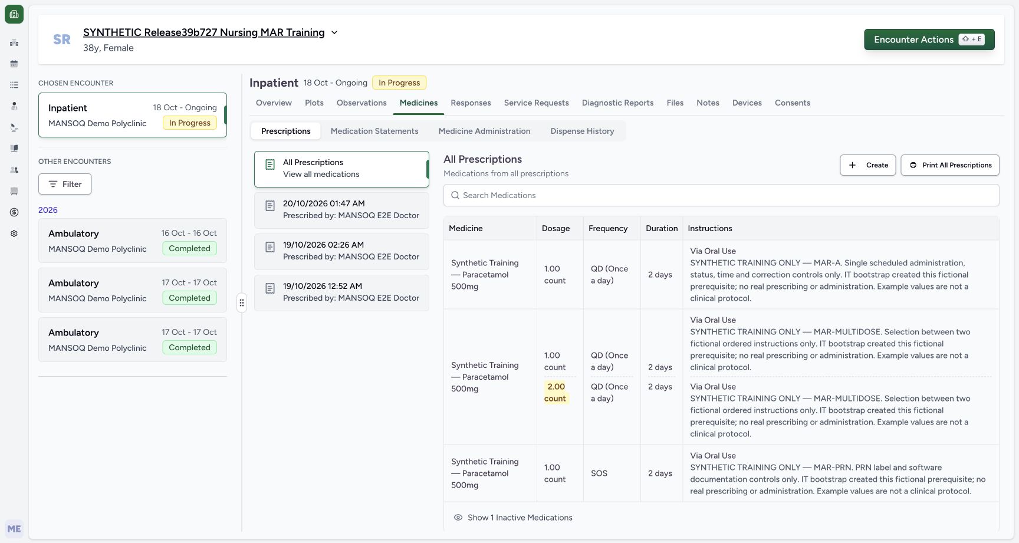Image resolution: width=1019 pixels, height=543 pixels.
Task: Select the Inpatient 18 Oct encounter card
Action: click(x=133, y=115)
